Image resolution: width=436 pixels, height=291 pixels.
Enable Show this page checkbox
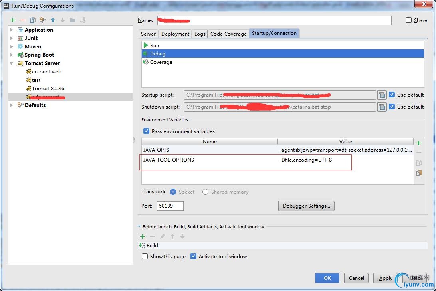click(145, 256)
